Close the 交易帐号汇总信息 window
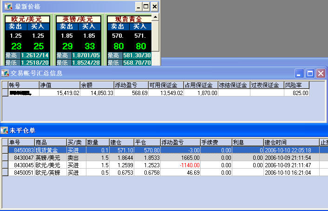 coord(321,74)
